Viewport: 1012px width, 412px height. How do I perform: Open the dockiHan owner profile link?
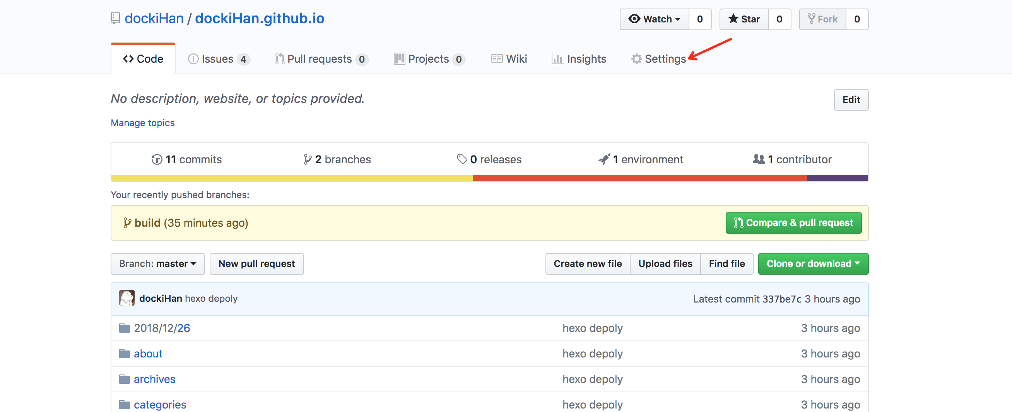(154, 19)
